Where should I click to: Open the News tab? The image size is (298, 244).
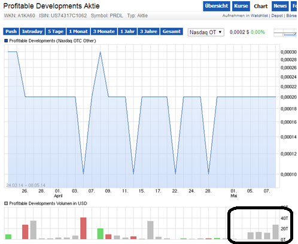(280, 6)
